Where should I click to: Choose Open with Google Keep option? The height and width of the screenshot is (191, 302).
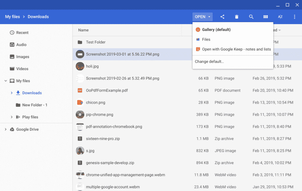coord(233,49)
